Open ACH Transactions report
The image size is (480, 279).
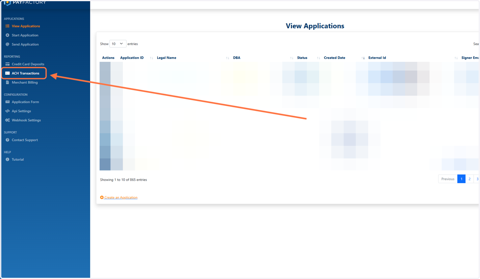pyautogui.click(x=26, y=73)
